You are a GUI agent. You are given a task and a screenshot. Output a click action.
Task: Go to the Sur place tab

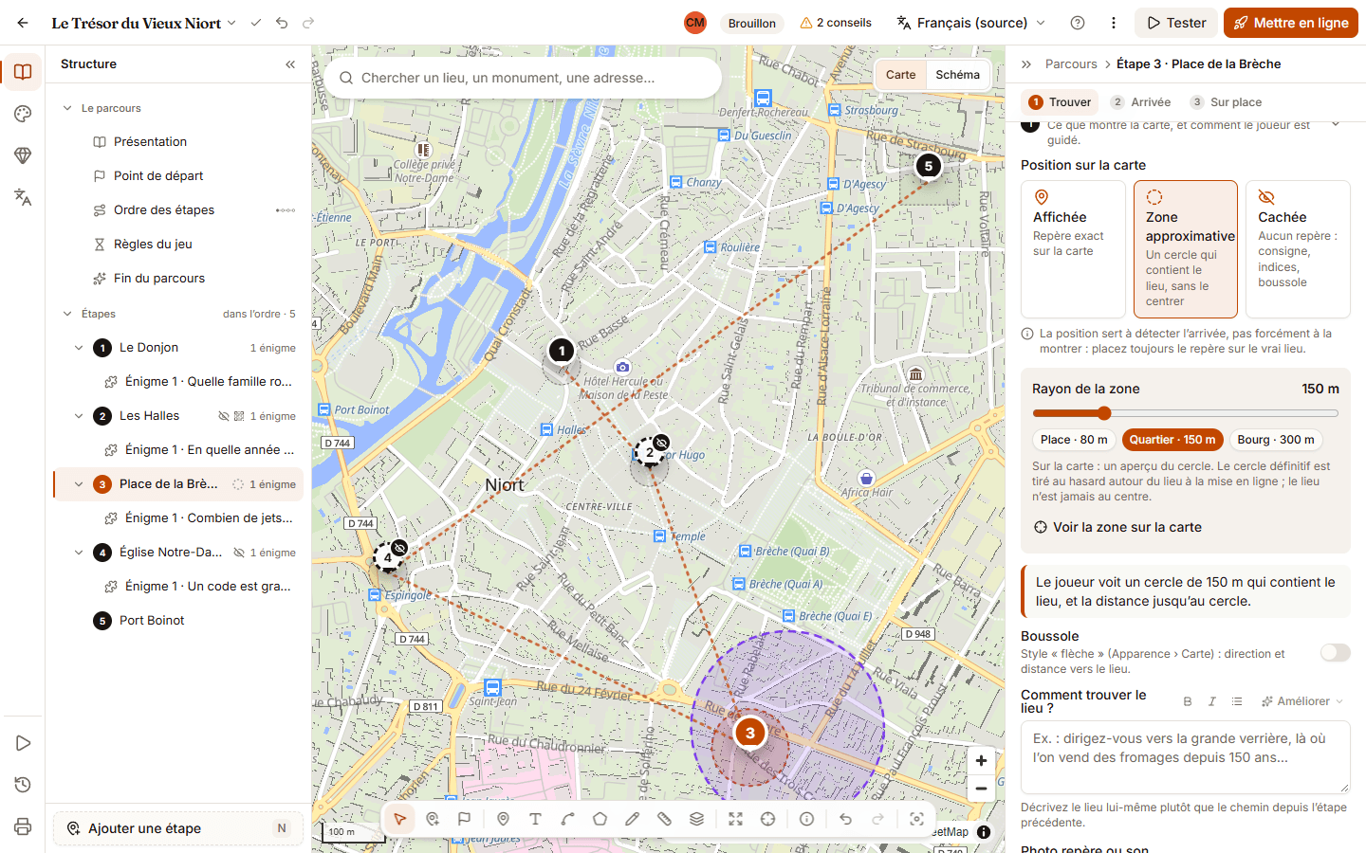pyautogui.click(x=1227, y=102)
